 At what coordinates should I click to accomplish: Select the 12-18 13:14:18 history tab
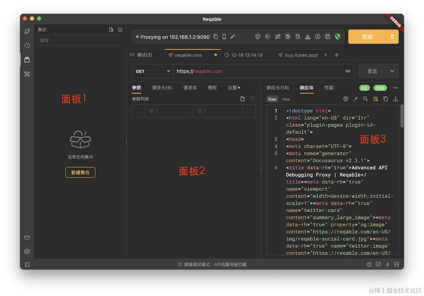[x=247, y=55]
